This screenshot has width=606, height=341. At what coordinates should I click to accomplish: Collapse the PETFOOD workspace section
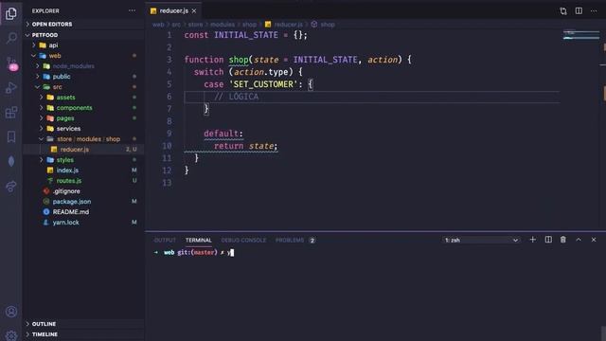tap(45, 35)
